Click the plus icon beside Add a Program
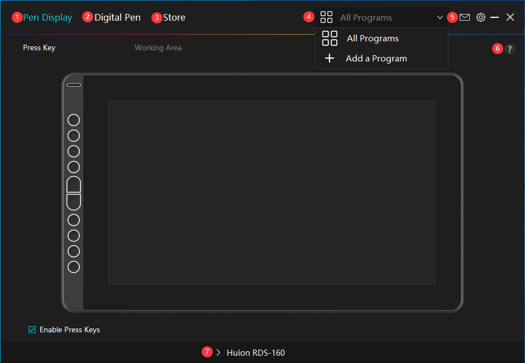The width and height of the screenshot is (525, 363). tap(330, 59)
